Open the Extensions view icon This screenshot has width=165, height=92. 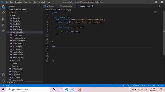(3, 31)
